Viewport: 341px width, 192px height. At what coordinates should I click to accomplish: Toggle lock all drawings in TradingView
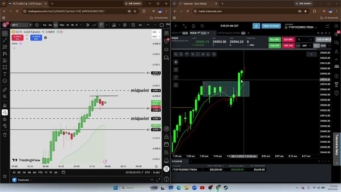5,119
